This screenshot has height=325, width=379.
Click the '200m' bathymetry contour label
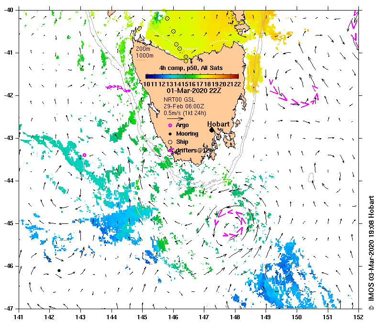click(x=143, y=49)
